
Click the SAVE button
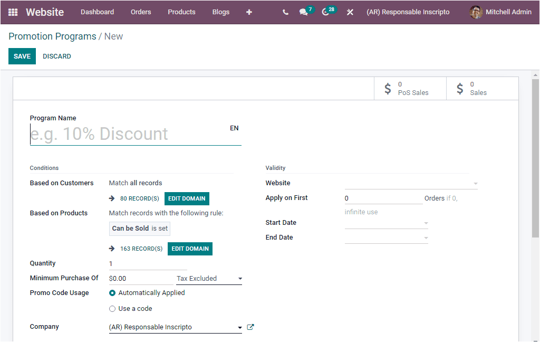point(22,56)
